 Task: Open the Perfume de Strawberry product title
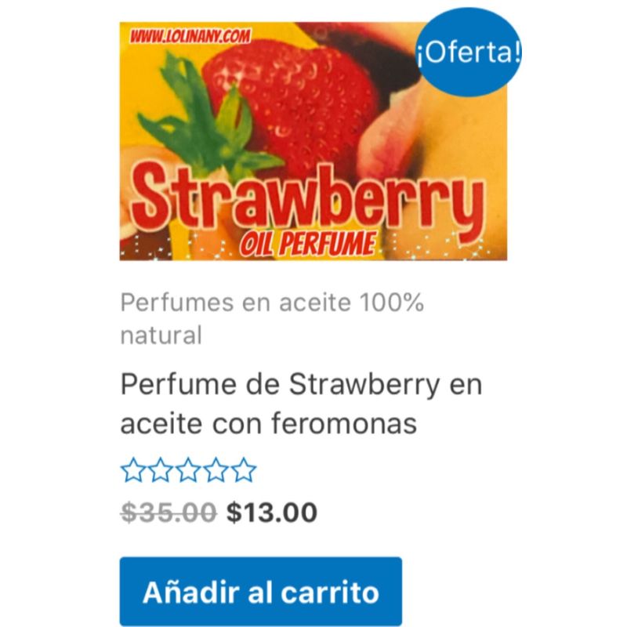(x=301, y=403)
